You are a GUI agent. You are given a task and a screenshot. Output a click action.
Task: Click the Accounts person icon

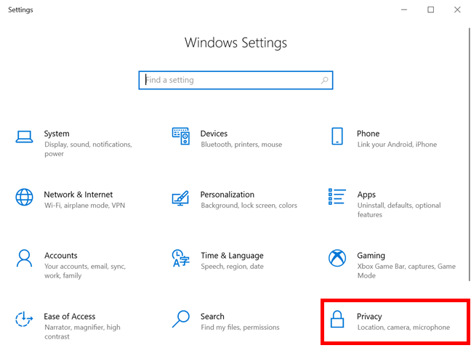[x=24, y=258]
